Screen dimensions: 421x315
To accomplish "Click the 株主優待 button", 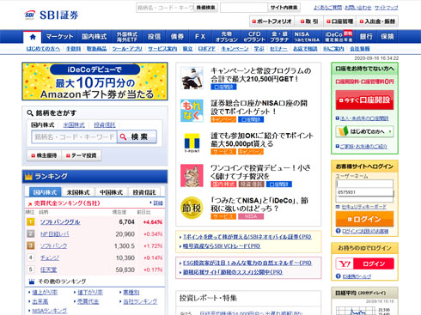I will click(x=44, y=155).
